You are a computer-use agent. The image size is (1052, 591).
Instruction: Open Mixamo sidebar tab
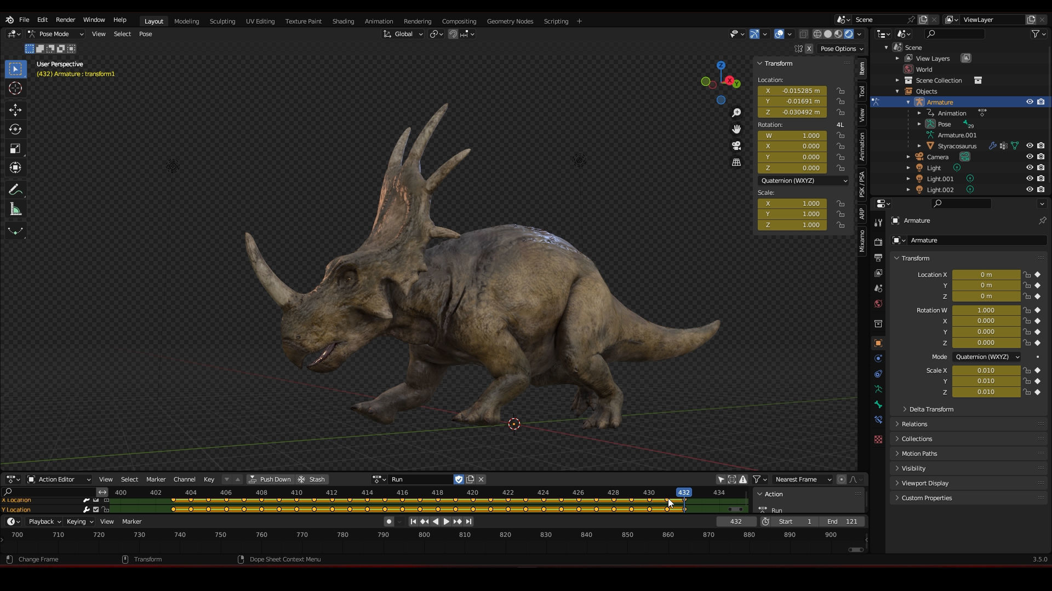(x=862, y=241)
